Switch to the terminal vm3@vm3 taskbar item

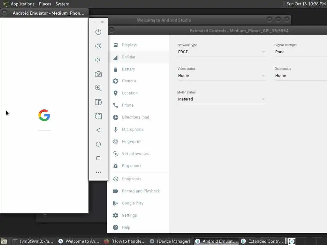click(x=33, y=241)
